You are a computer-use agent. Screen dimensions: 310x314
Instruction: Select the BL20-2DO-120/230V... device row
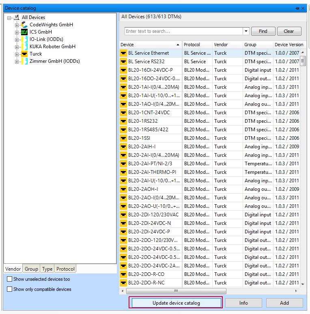[209, 240]
